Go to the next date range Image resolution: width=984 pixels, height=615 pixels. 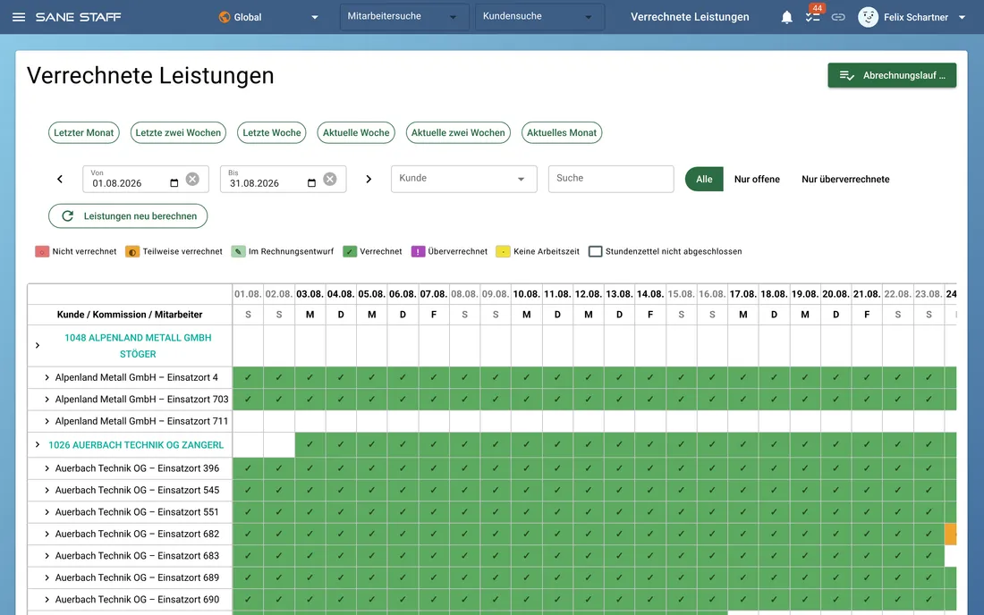tap(369, 180)
